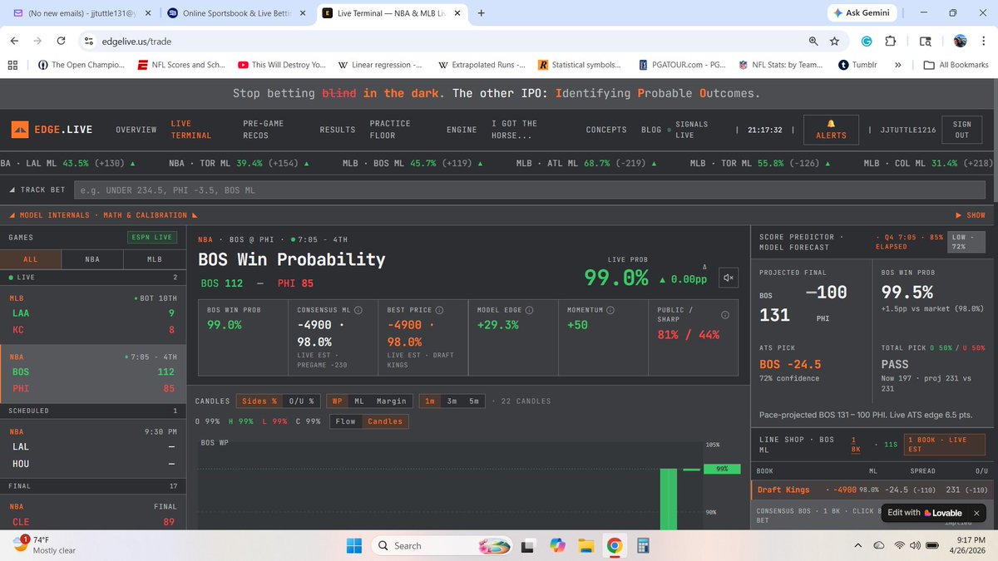
Task: Open a new browser tab
Action: (x=481, y=12)
